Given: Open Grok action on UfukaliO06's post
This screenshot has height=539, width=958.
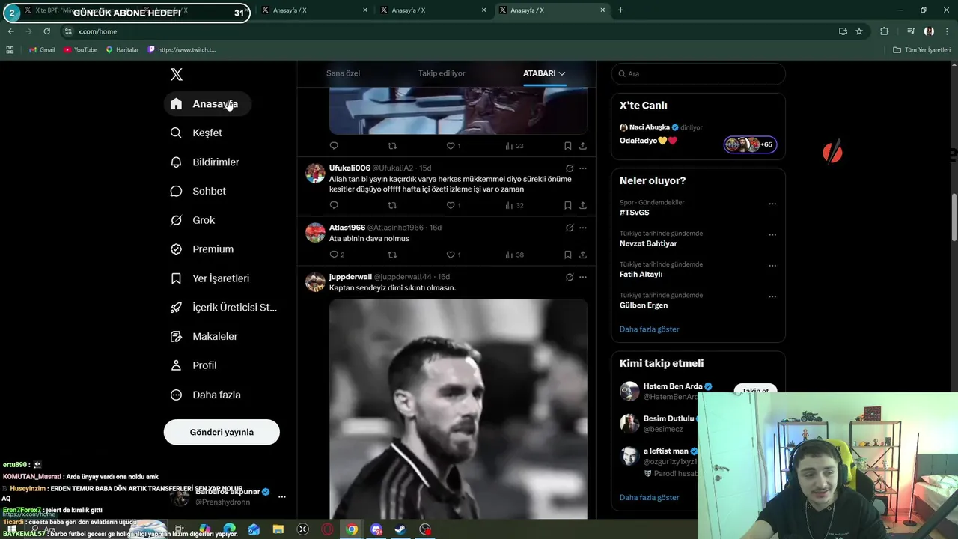Looking at the screenshot, I should (x=570, y=168).
